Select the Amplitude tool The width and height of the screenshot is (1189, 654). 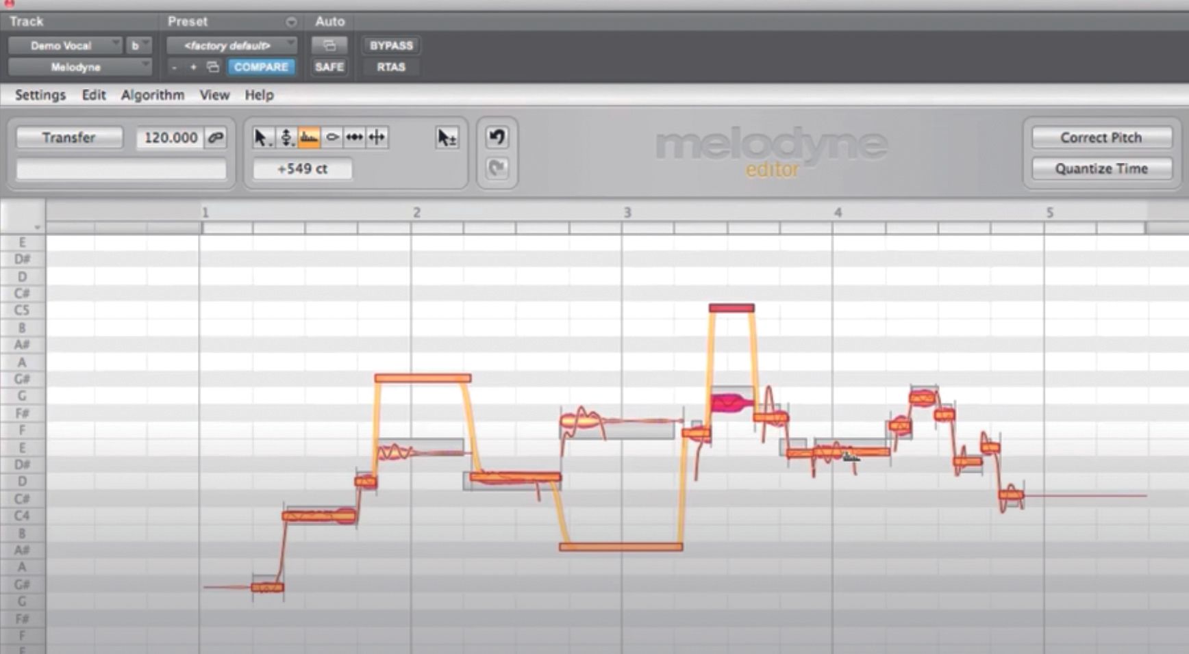(x=332, y=138)
